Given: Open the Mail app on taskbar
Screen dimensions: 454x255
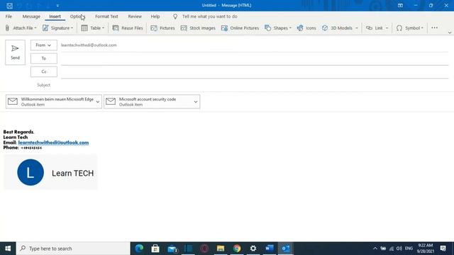Looking at the screenshot, I should click(x=172, y=249).
